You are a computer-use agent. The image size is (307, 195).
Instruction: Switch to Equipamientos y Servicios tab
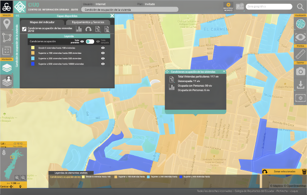[88, 22]
